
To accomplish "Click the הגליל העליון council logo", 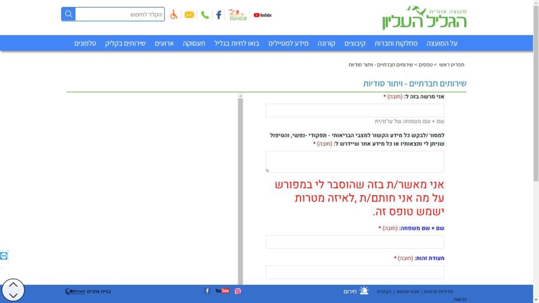I will coord(424,17).
